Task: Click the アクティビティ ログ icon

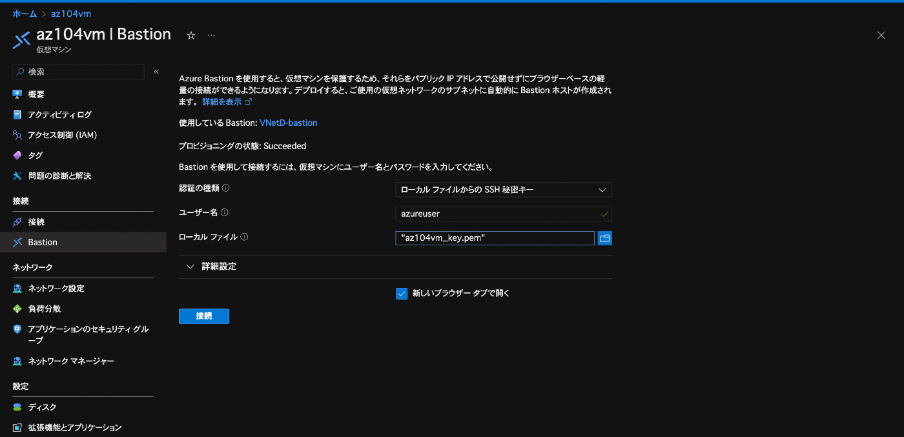Action: (x=17, y=115)
